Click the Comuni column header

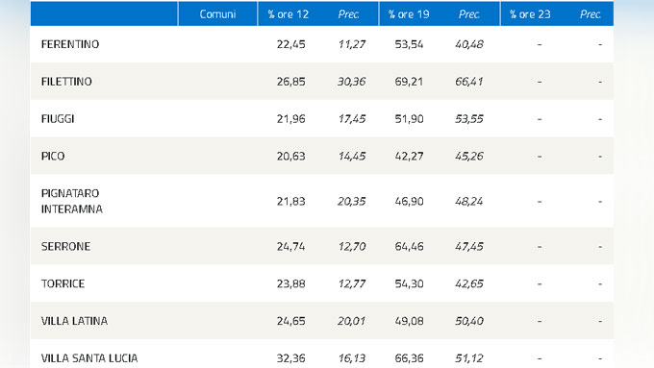click(x=217, y=14)
